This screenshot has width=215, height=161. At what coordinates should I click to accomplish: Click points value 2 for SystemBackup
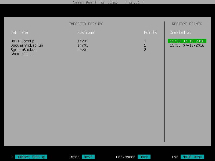[145, 50]
